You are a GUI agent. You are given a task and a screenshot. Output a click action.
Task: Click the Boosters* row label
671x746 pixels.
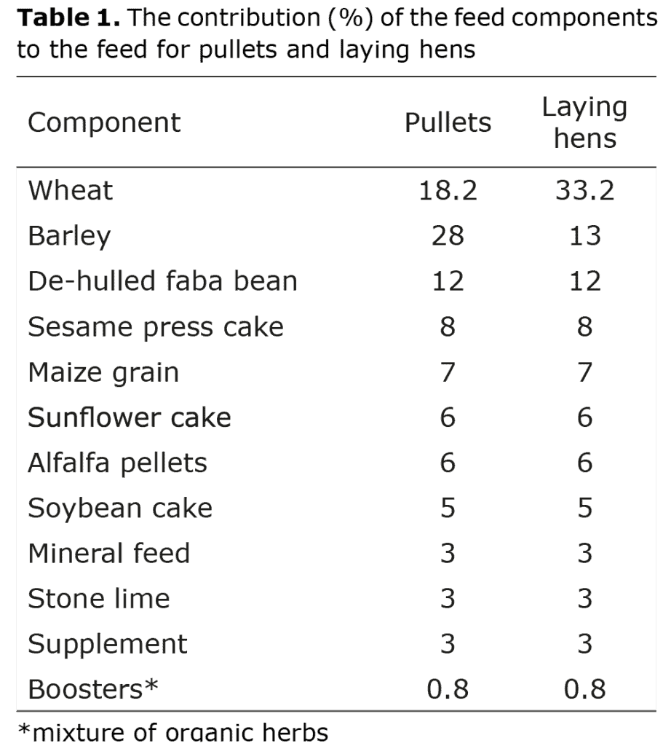click(92, 689)
